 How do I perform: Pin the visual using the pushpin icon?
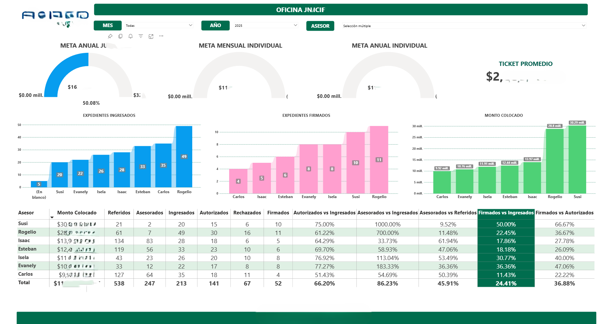point(110,36)
